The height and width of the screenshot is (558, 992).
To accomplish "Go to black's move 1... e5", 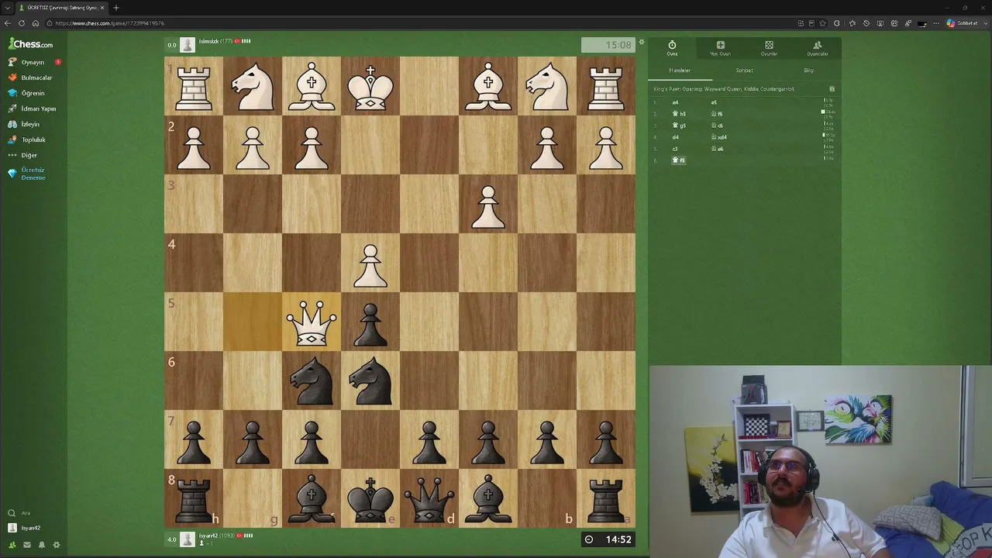I will 714,102.
